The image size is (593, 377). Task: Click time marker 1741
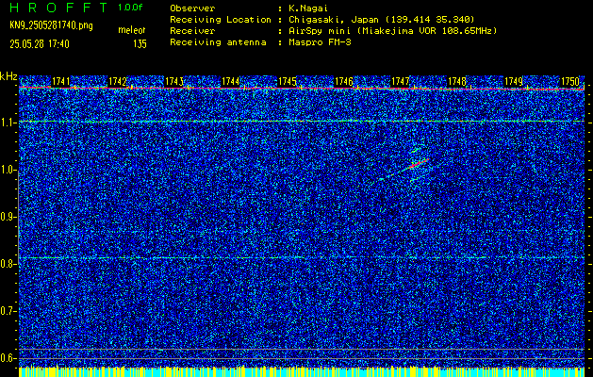point(60,81)
